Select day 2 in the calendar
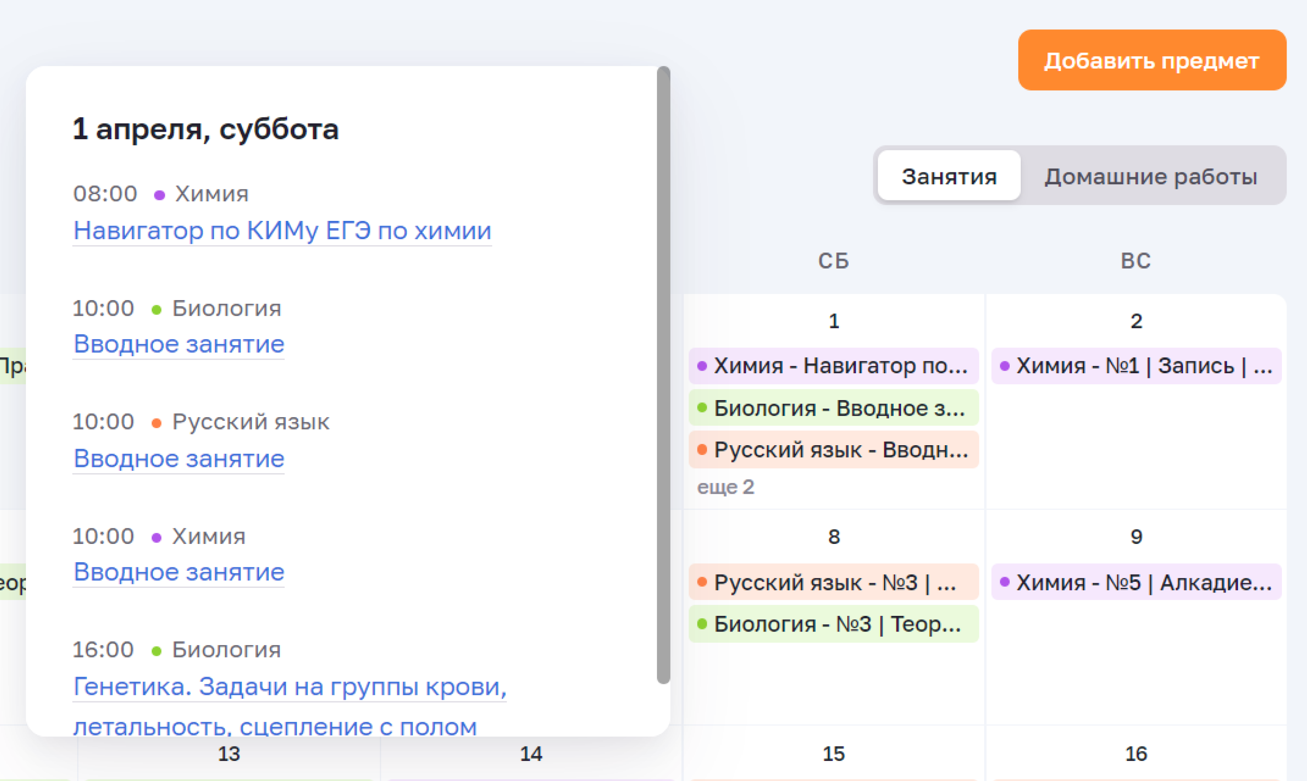The height and width of the screenshot is (781, 1307). pyautogui.click(x=1136, y=321)
